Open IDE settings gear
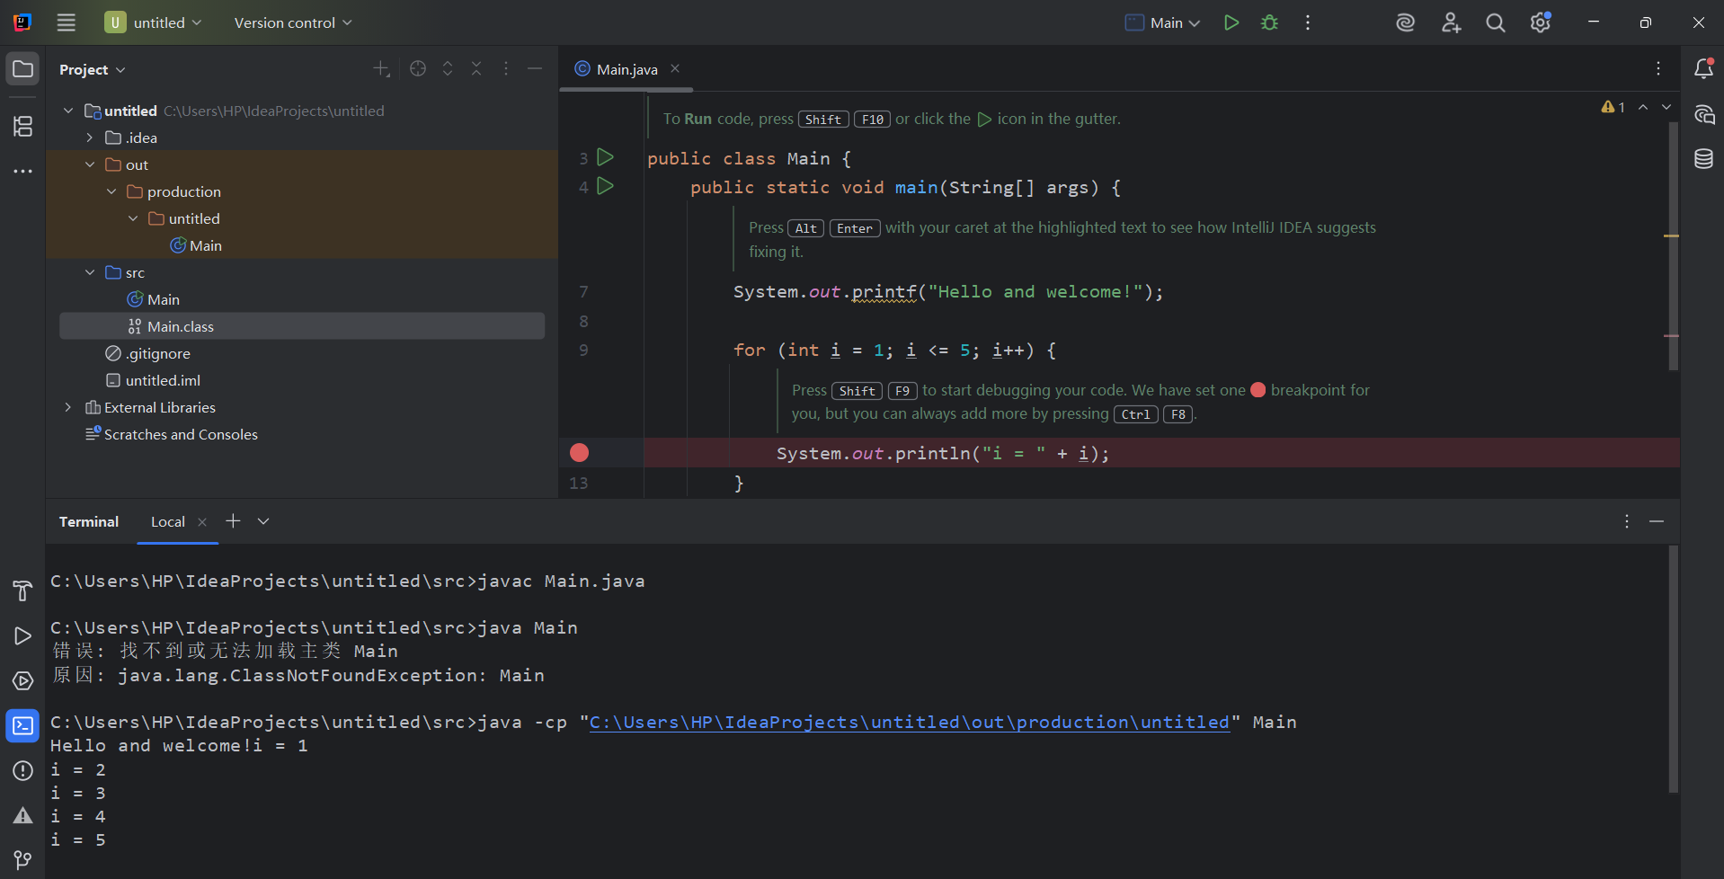The width and height of the screenshot is (1724, 879). point(1541,22)
